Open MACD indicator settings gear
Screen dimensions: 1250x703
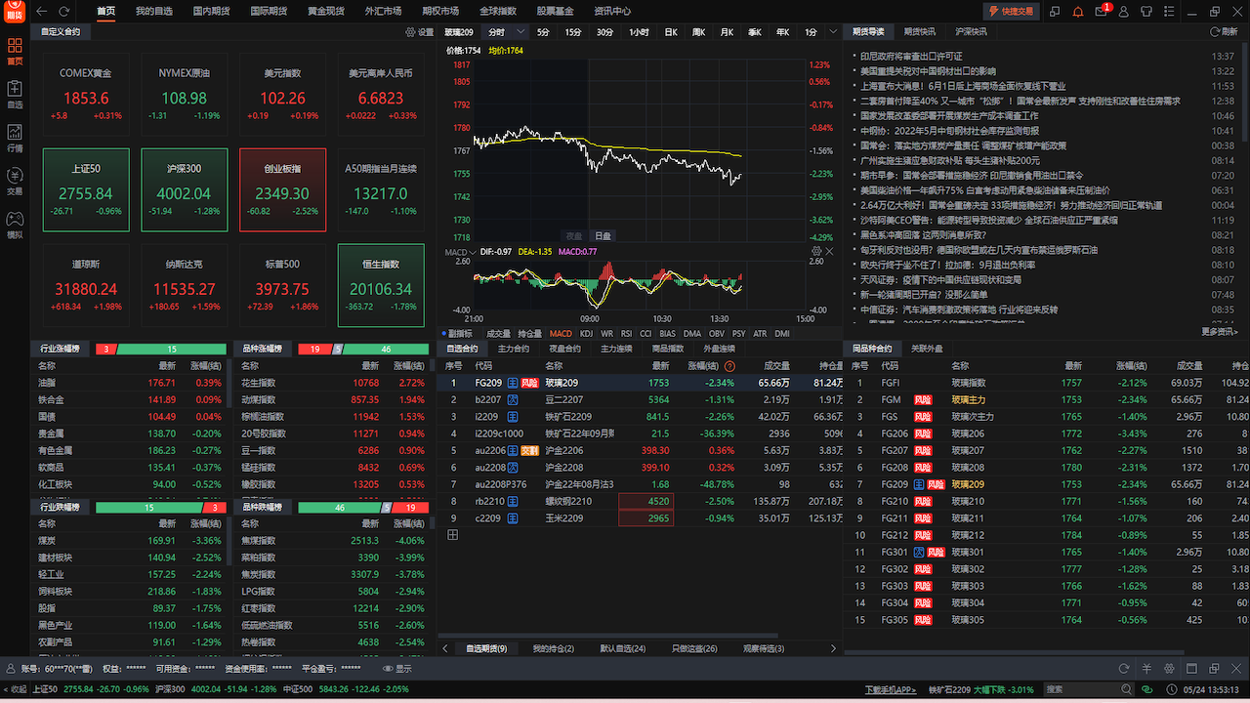[816, 251]
